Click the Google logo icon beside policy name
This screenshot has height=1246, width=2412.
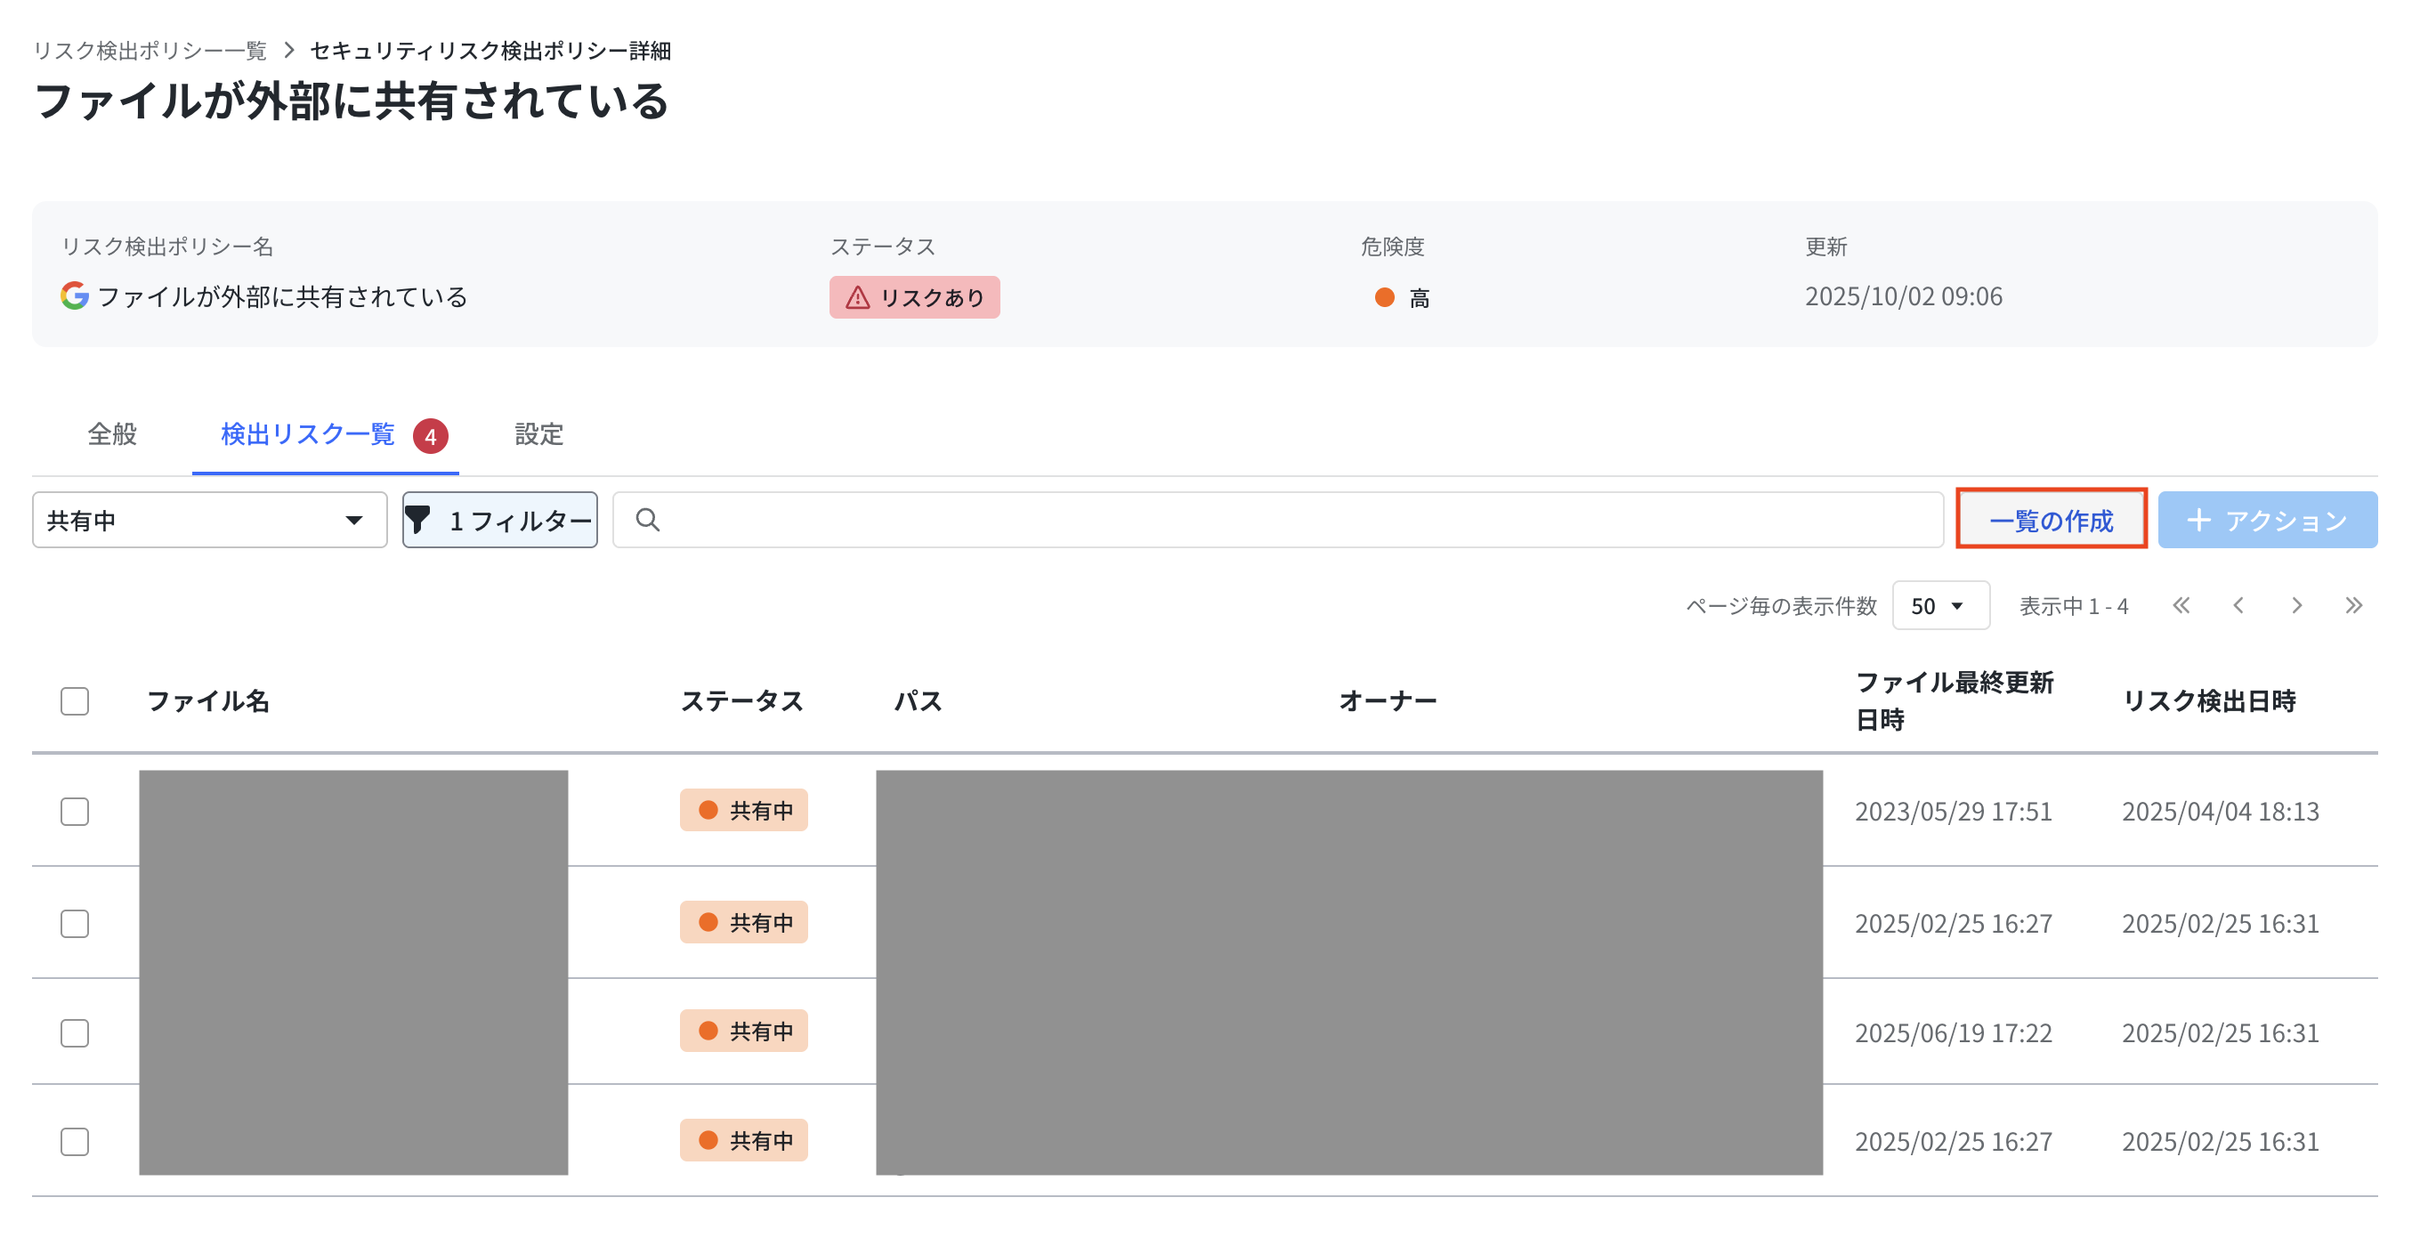pos(75,295)
